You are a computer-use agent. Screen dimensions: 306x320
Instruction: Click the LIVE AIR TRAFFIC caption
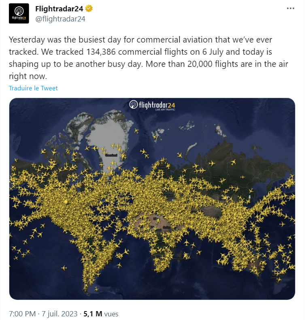pos(165,110)
